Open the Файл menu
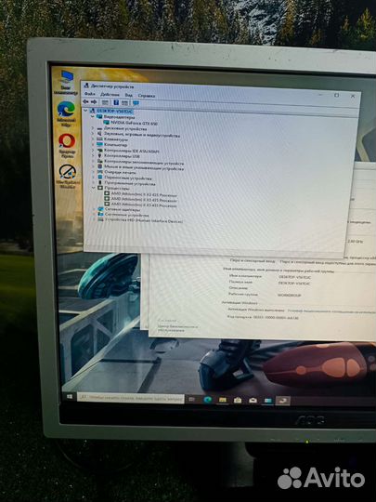Viewport: 376px width, 502px height. click(x=89, y=94)
